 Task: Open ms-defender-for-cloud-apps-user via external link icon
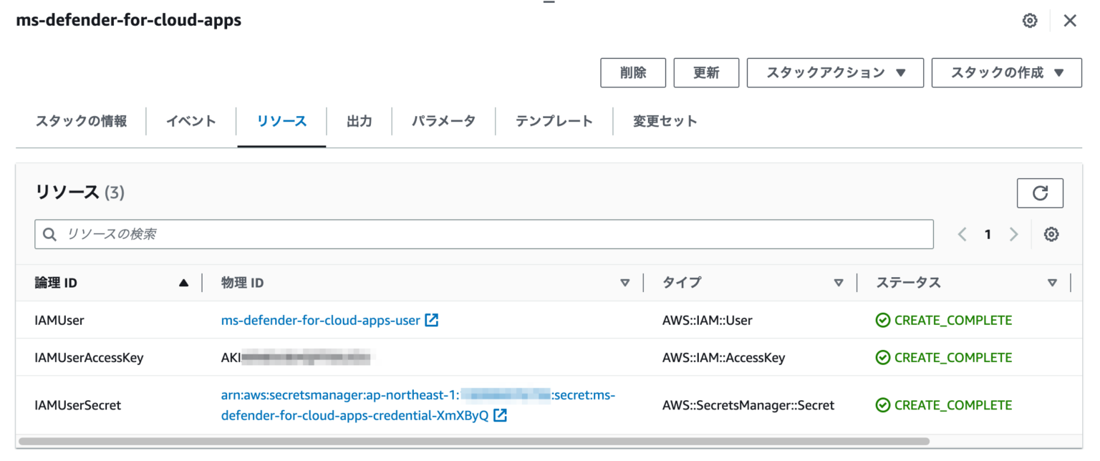point(431,320)
